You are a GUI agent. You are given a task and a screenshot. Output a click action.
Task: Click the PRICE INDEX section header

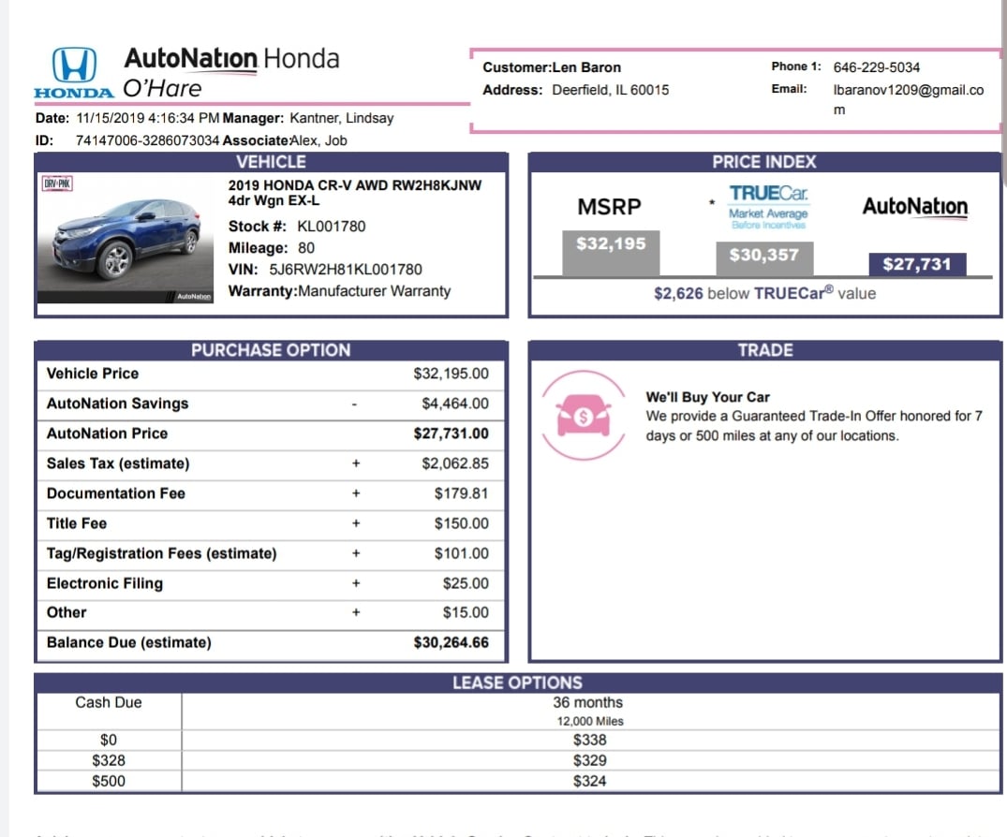click(x=764, y=162)
